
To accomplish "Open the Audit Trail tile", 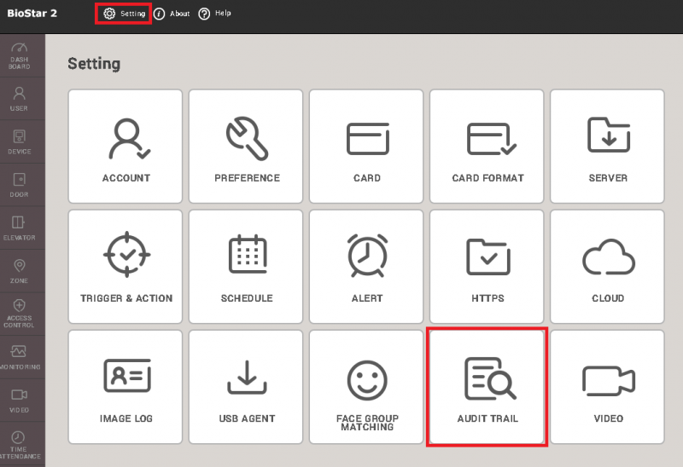I will click(x=487, y=387).
